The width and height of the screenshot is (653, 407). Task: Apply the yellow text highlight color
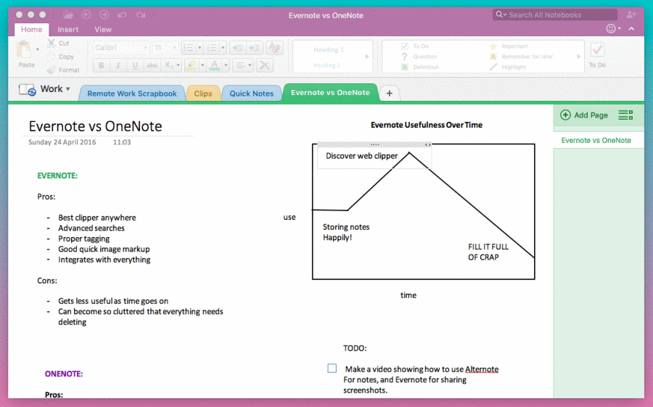(192, 65)
